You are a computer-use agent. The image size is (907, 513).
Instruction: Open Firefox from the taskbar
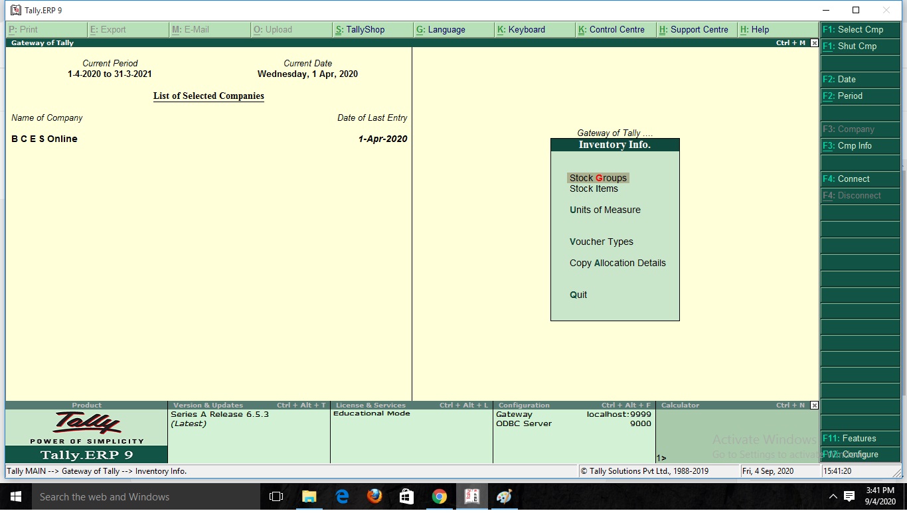(374, 496)
